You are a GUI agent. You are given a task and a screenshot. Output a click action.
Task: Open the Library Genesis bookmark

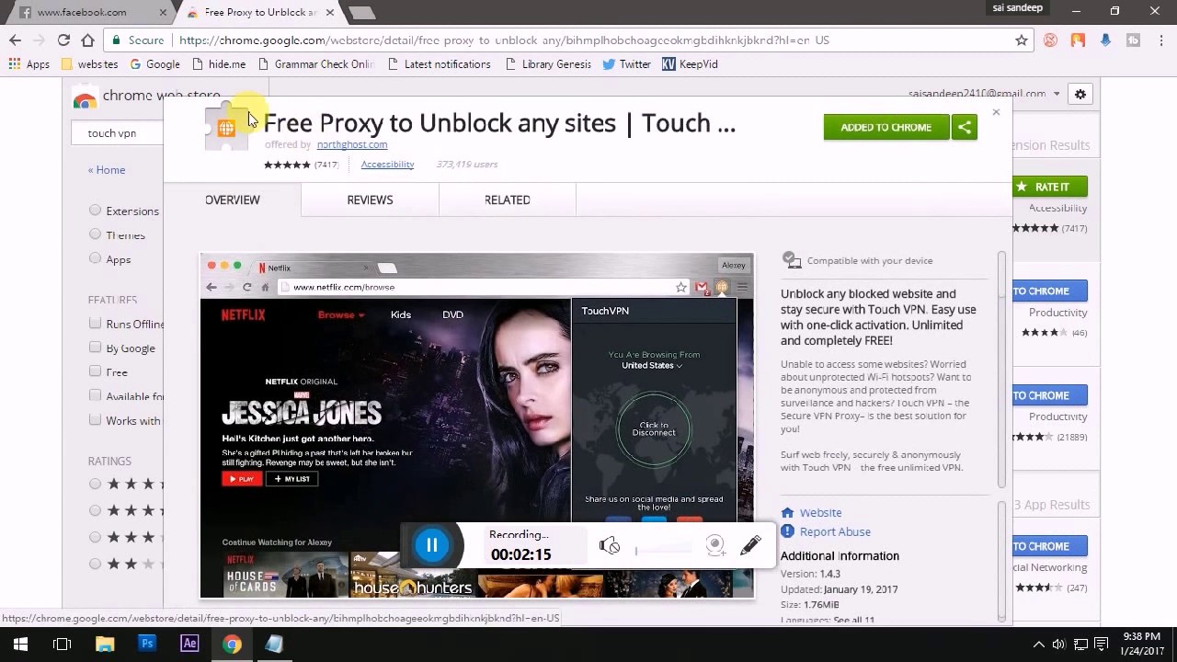[548, 64]
